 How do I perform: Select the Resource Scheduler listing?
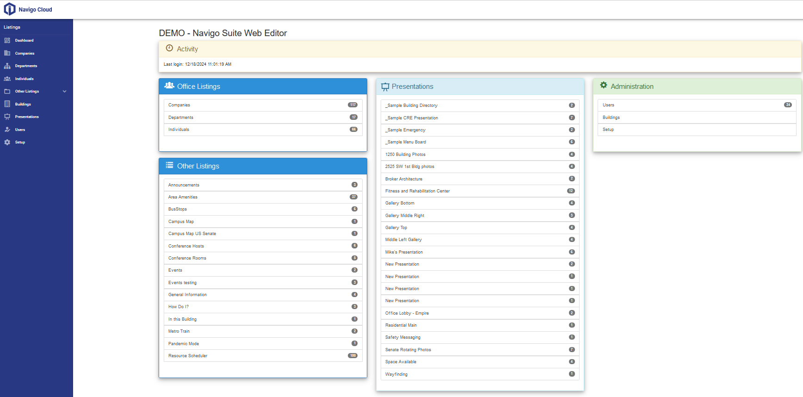[263, 356]
